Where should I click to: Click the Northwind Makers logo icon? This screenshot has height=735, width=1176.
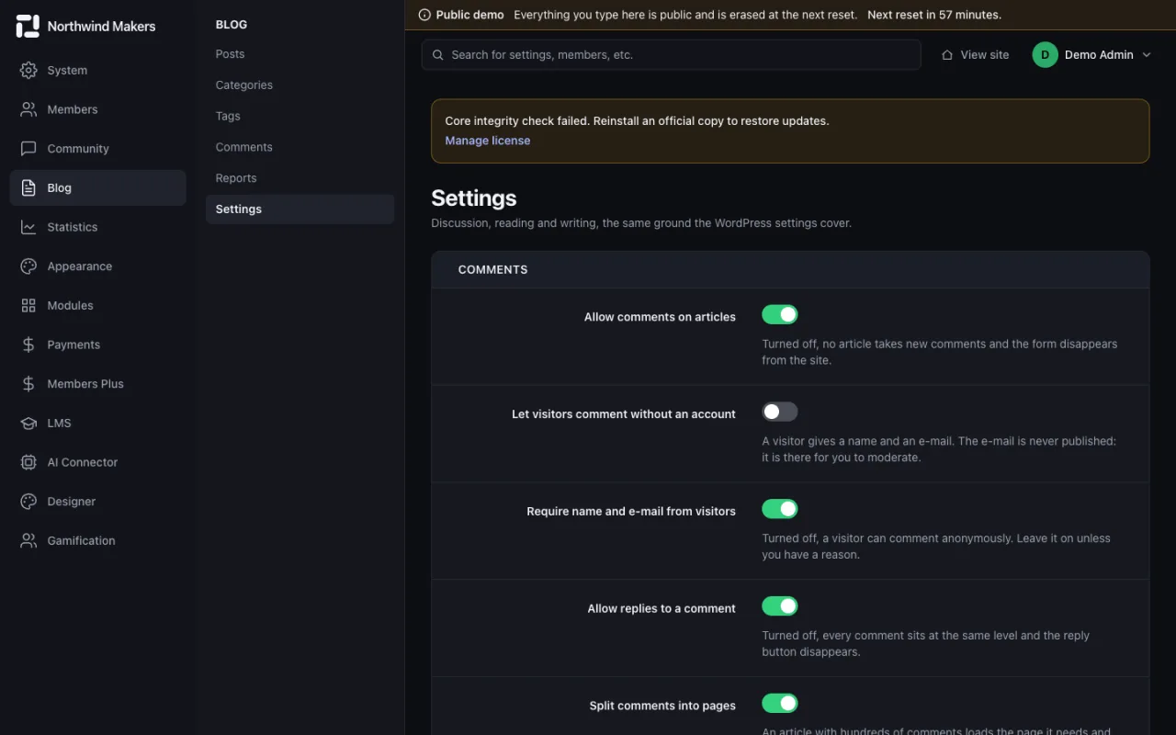28,26
